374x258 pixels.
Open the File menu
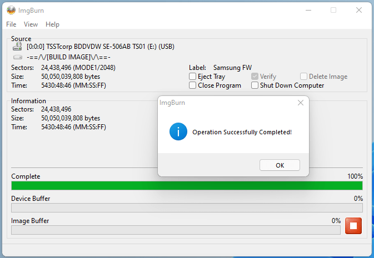tap(11, 24)
